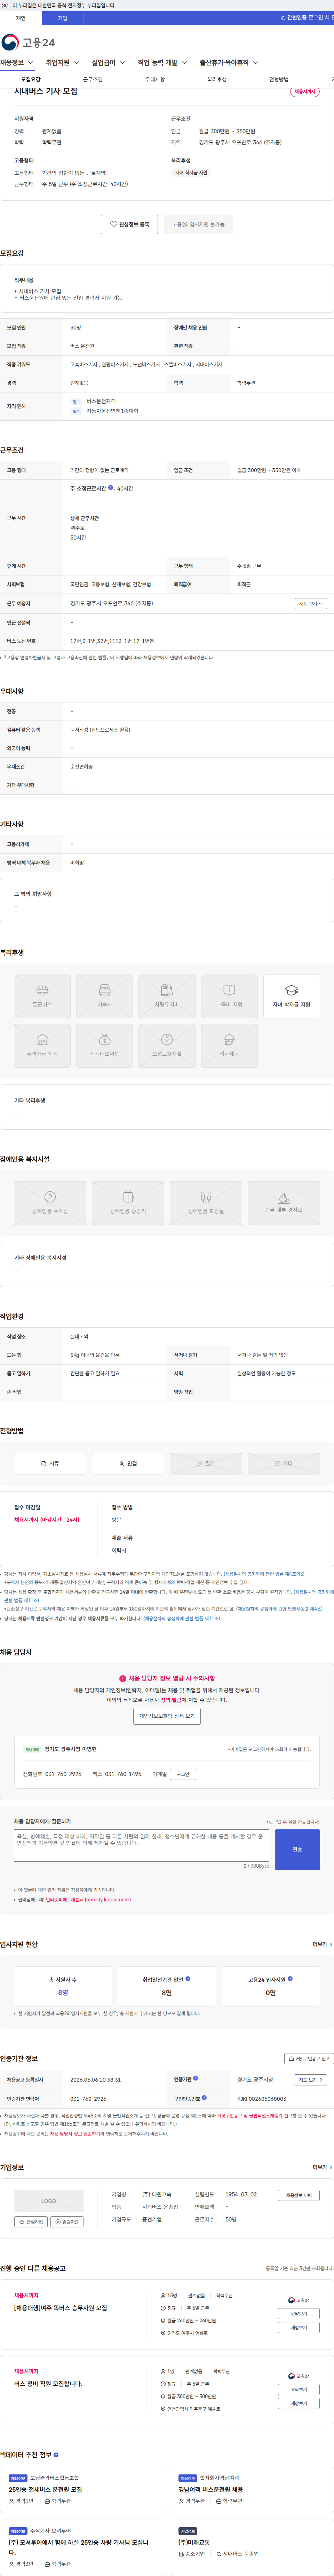Click the company LOGO thumbnail
The width and height of the screenshot is (334, 2576).
[49, 2201]
